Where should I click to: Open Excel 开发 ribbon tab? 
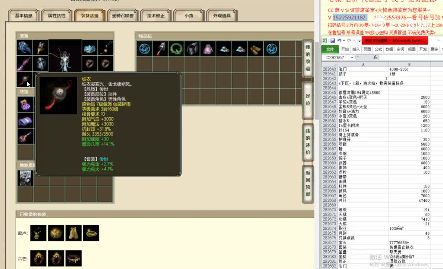pos(423,49)
